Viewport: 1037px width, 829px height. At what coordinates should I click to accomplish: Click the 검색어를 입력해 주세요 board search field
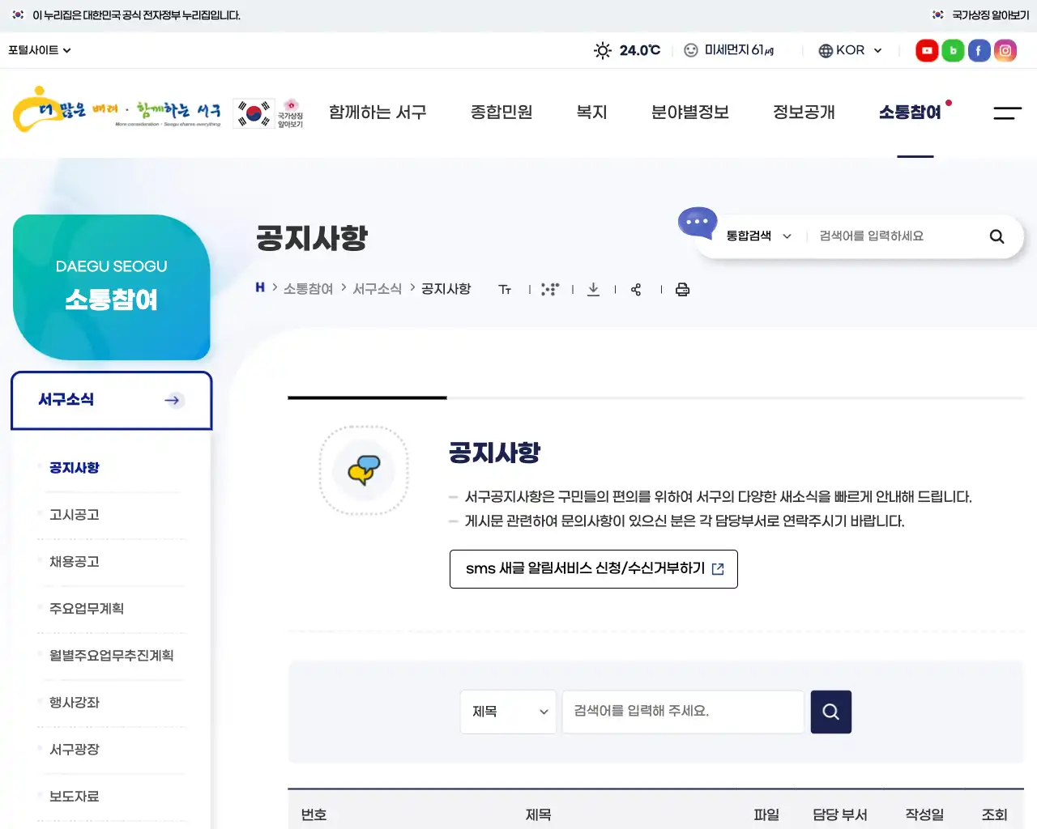coord(683,712)
